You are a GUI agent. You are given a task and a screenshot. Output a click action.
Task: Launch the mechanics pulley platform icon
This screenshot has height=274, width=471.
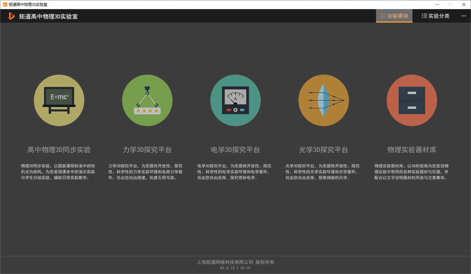point(147,100)
